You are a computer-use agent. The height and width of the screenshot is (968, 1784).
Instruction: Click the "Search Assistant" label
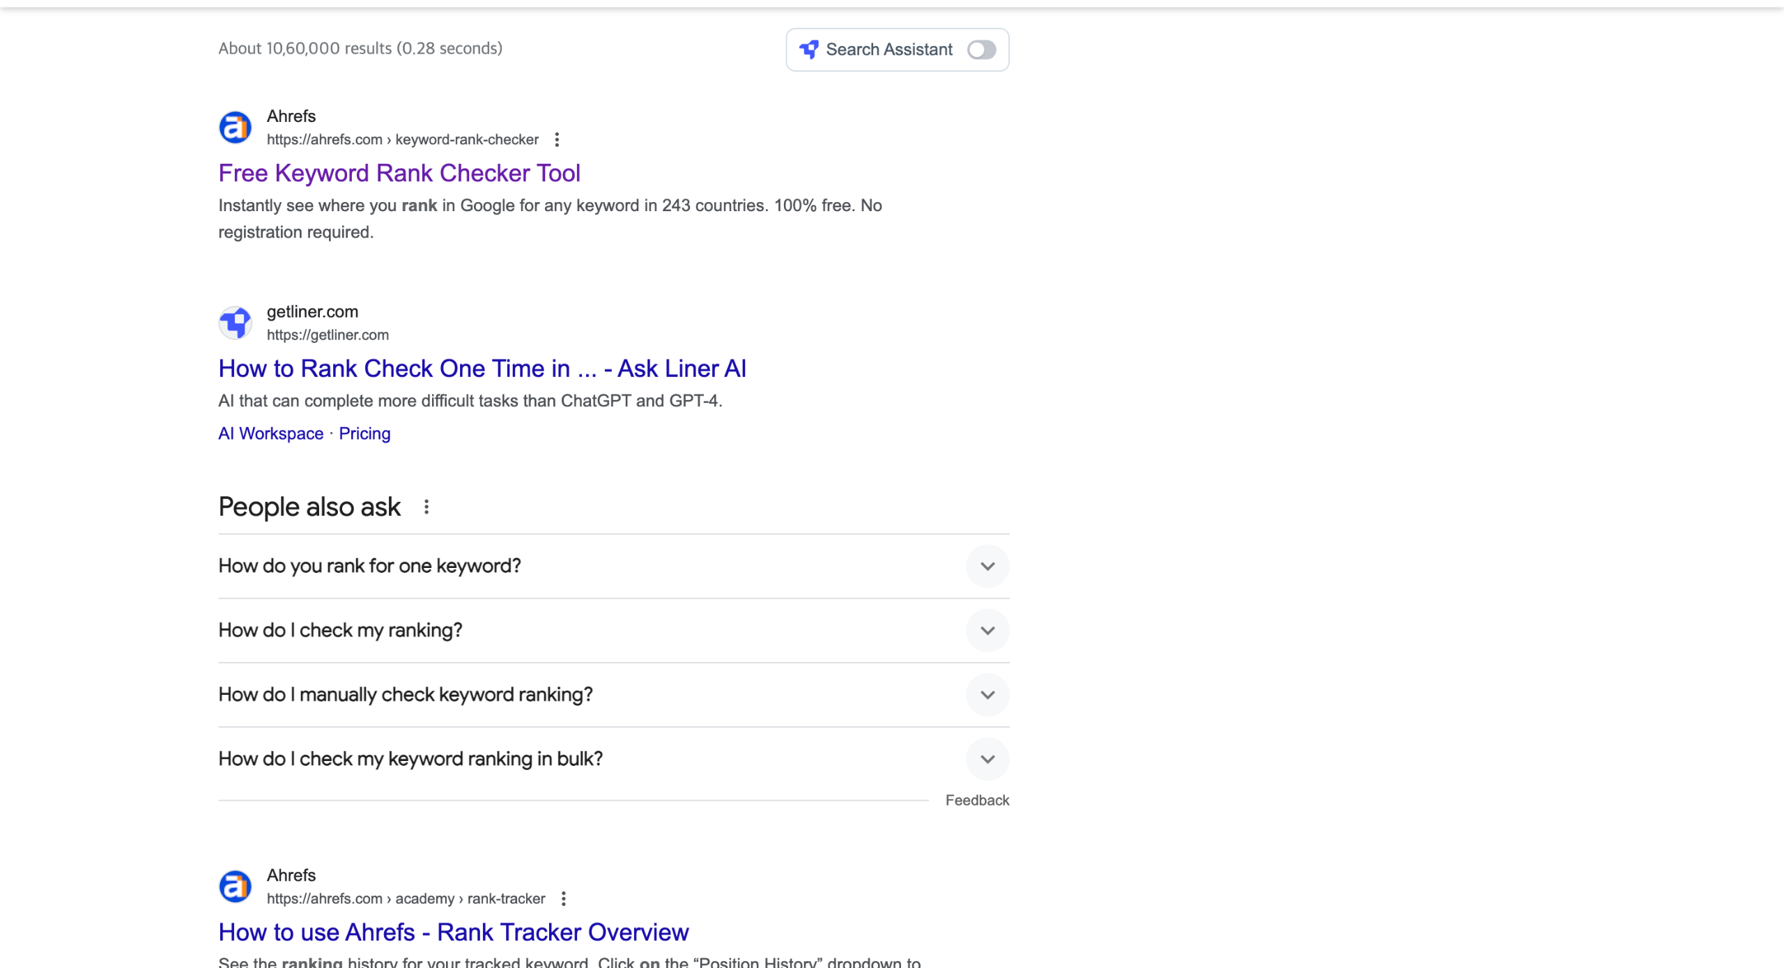click(889, 49)
